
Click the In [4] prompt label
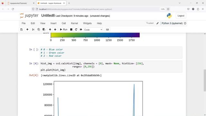coord(34,63)
